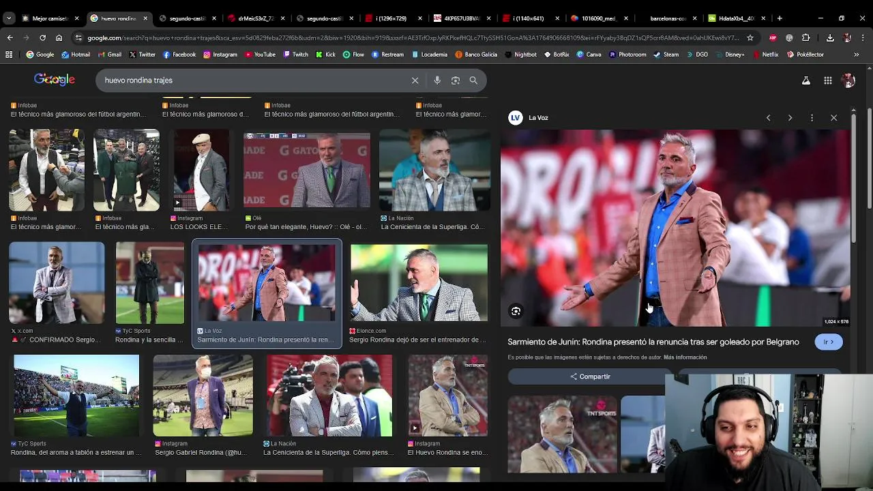Expand the bookmarks overflow chevron
Viewport: 873px width, 491px height.
point(857,55)
